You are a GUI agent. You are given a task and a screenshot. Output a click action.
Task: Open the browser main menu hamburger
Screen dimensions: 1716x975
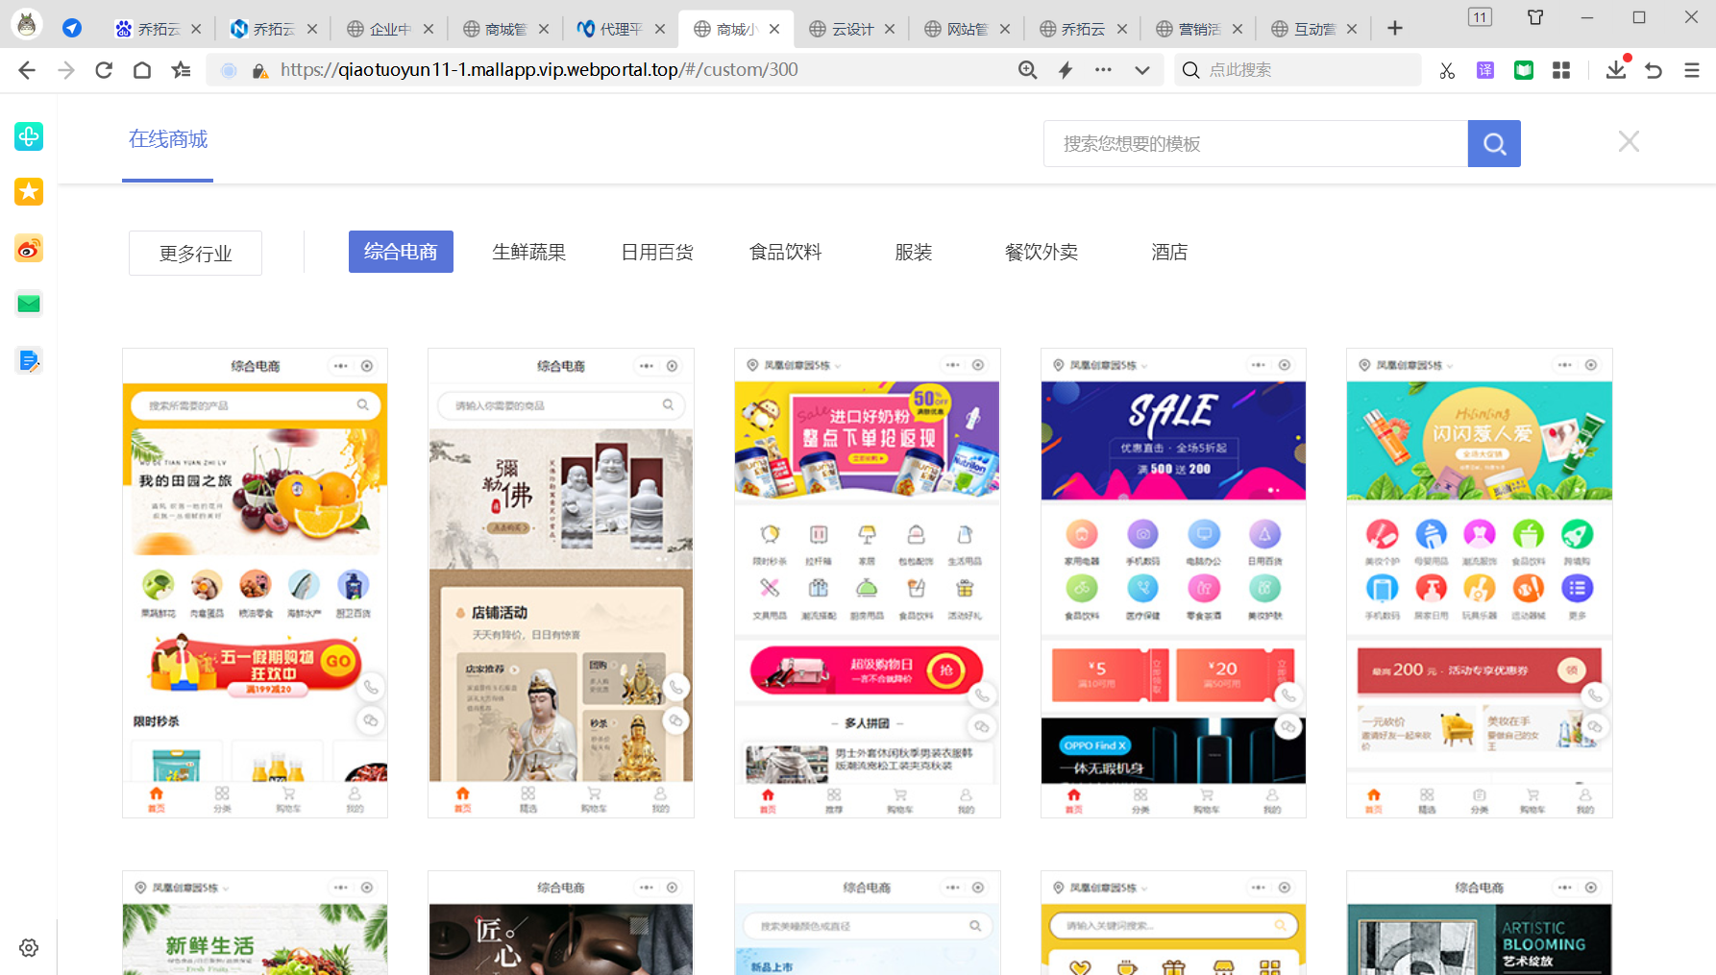(1691, 70)
